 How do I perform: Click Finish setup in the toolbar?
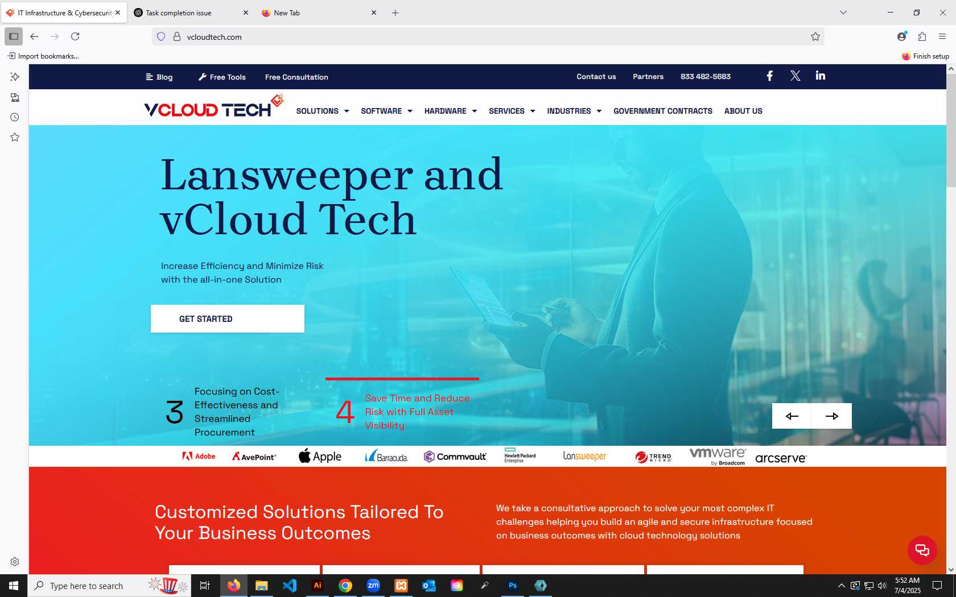click(x=925, y=56)
